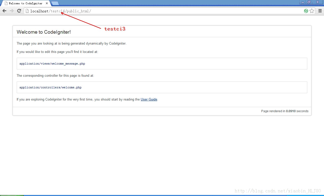Click the page info icon in address bar
324x196 pixels.
[27, 11]
